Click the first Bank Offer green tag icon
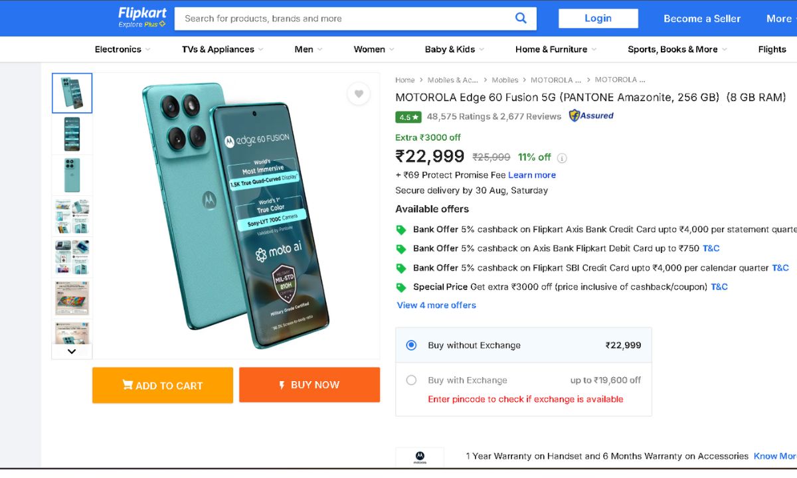Image resolution: width=797 pixels, height=478 pixels. click(401, 230)
